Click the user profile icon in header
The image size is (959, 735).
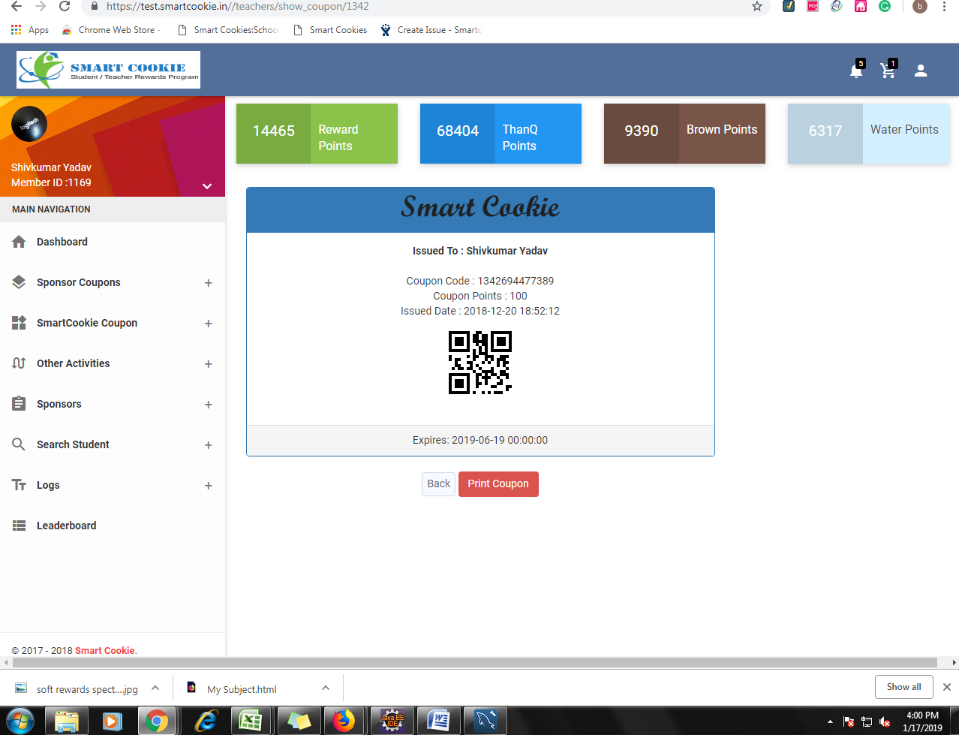tap(921, 71)
